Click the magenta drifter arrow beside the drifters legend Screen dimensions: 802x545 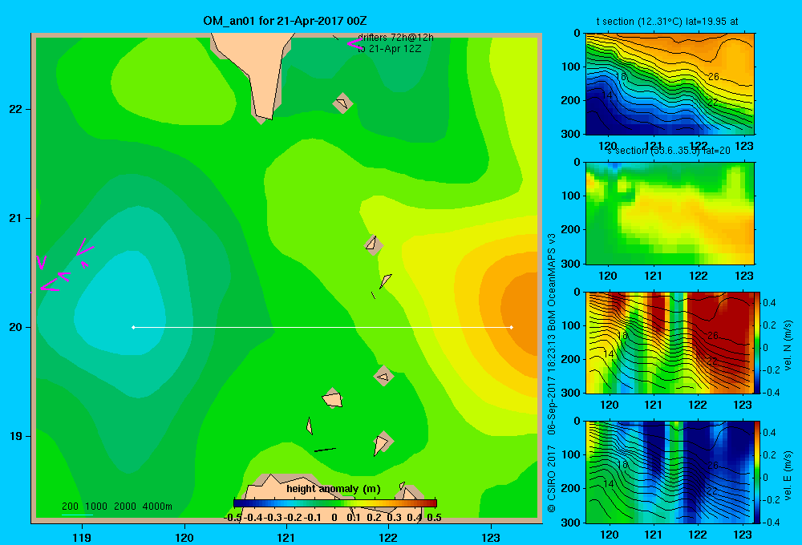point(354,44)
